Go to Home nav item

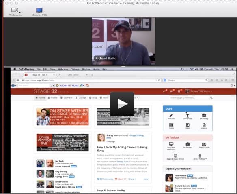[x=40, y=98]
